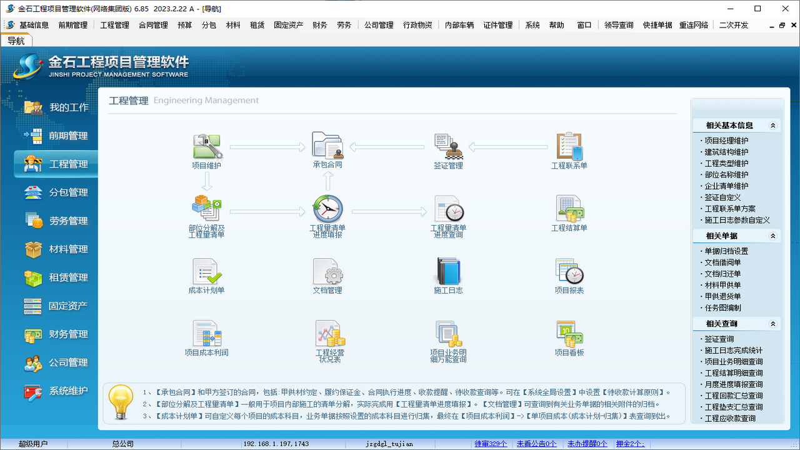Select 工程管理 in the sidebar
This screenshot has height=450, width=800.
[56, 164]
